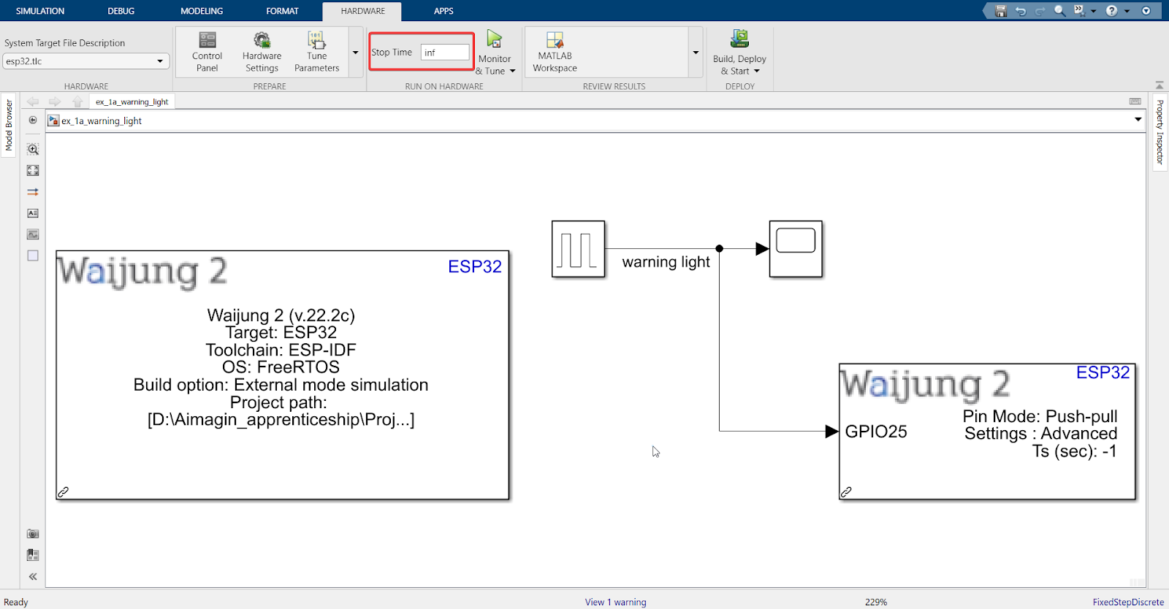
Task: Click the link badge on GPIO25 block
Action: click(846, 492)
